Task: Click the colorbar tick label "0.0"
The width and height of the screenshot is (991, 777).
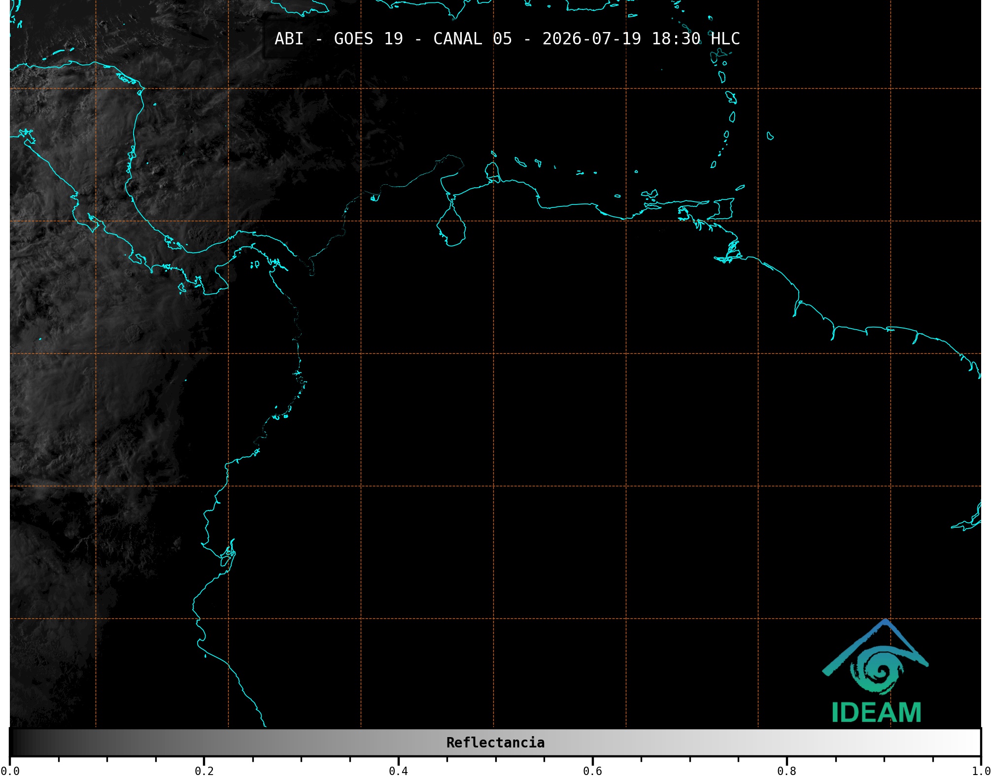Action: 10,771
